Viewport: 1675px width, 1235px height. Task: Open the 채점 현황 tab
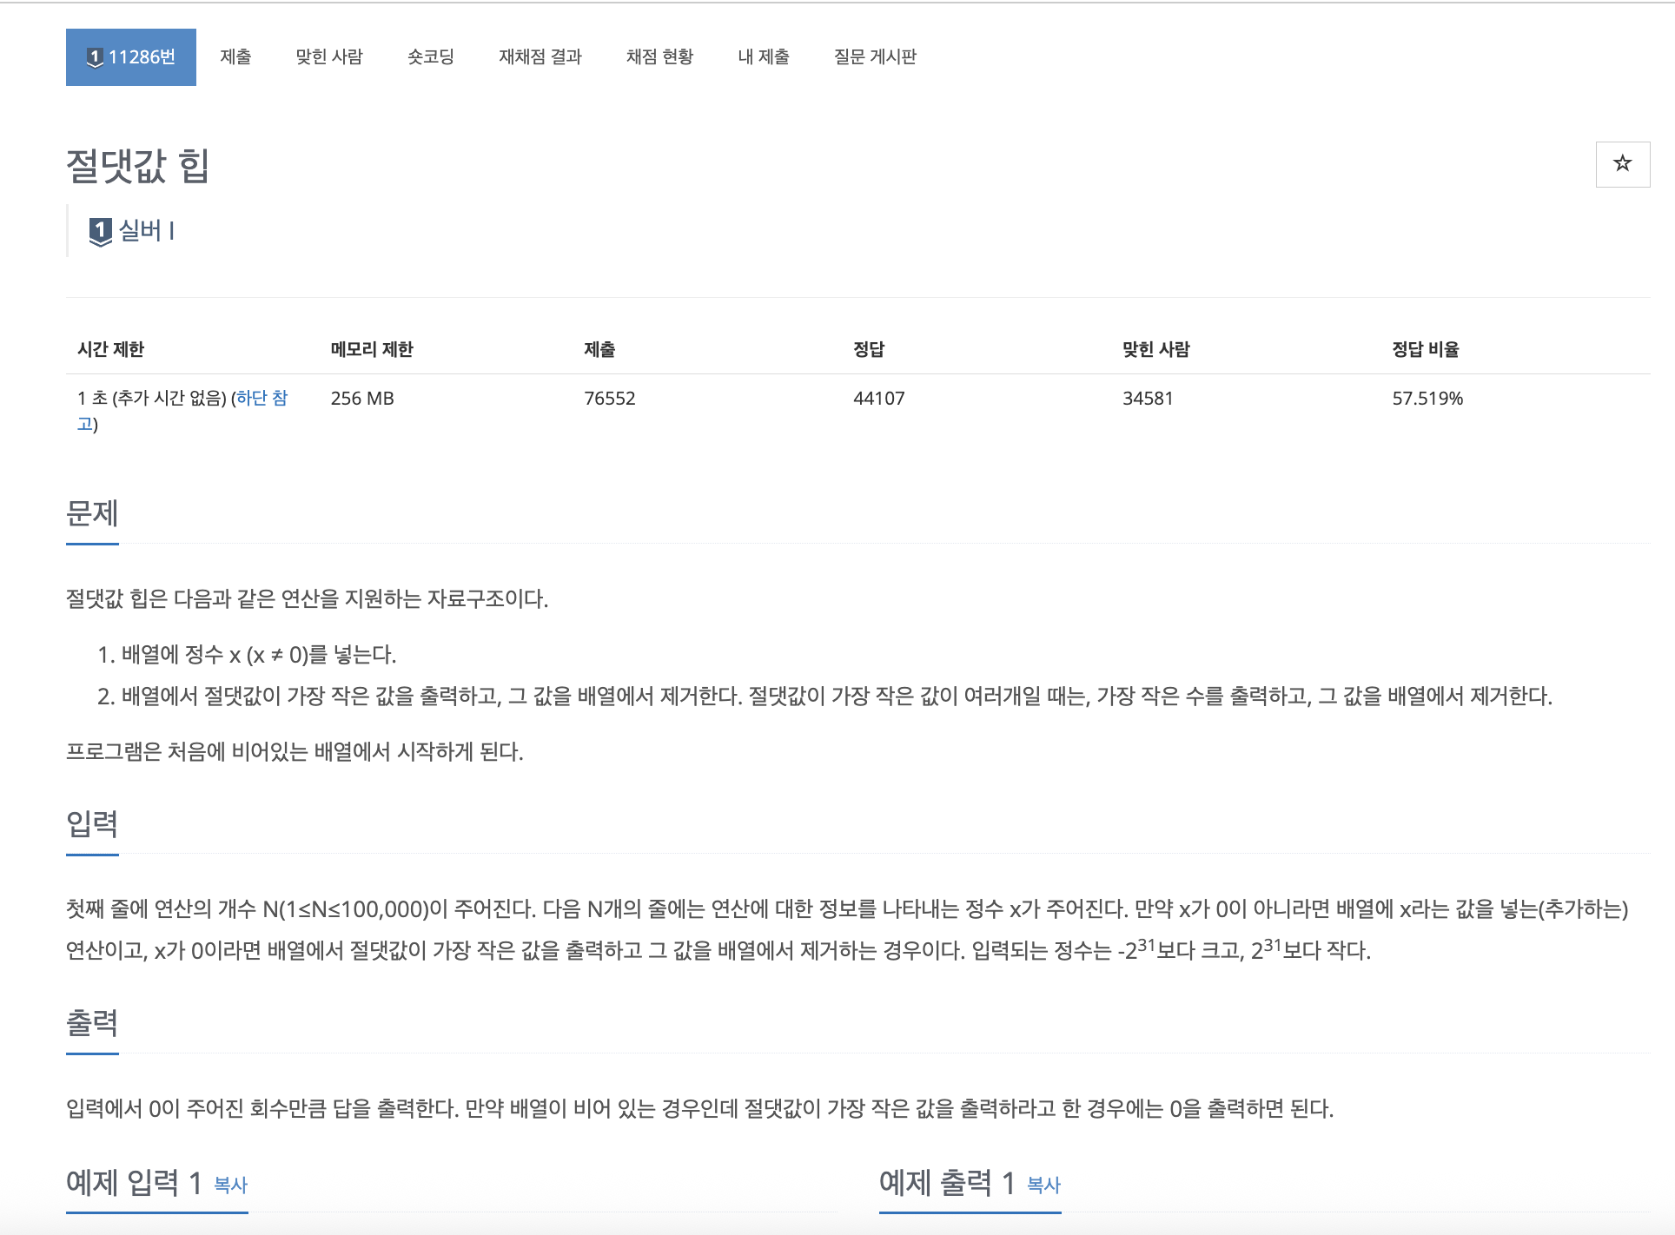(x=660, y=57)
